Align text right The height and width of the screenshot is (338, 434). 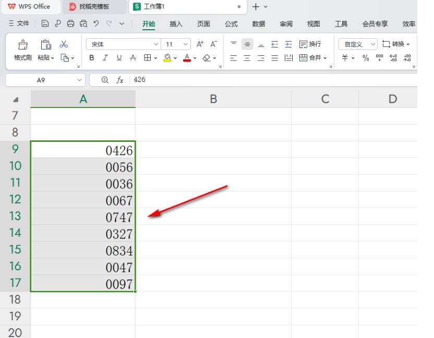(261, 58)
